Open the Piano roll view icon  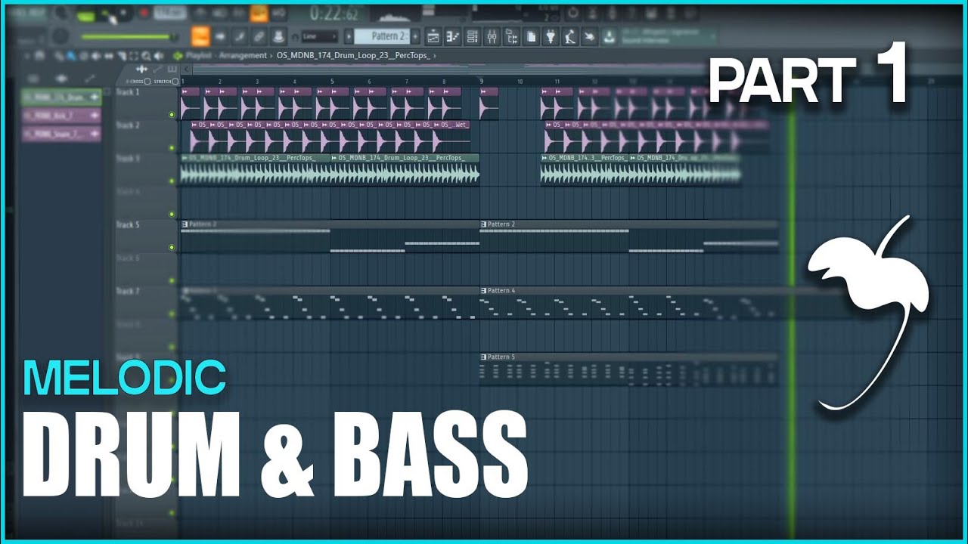coord(453,36)
